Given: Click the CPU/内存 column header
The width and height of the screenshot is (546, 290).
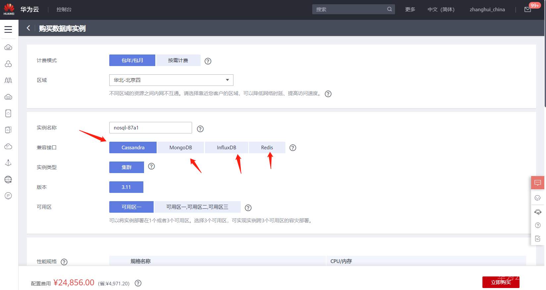Looking at the screenshot, I should 341,261.
